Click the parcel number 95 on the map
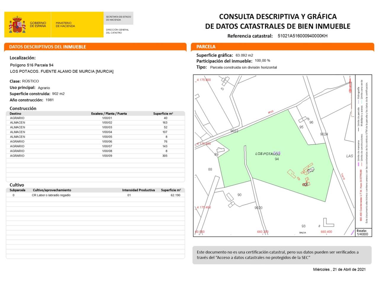 pos(301,127)
